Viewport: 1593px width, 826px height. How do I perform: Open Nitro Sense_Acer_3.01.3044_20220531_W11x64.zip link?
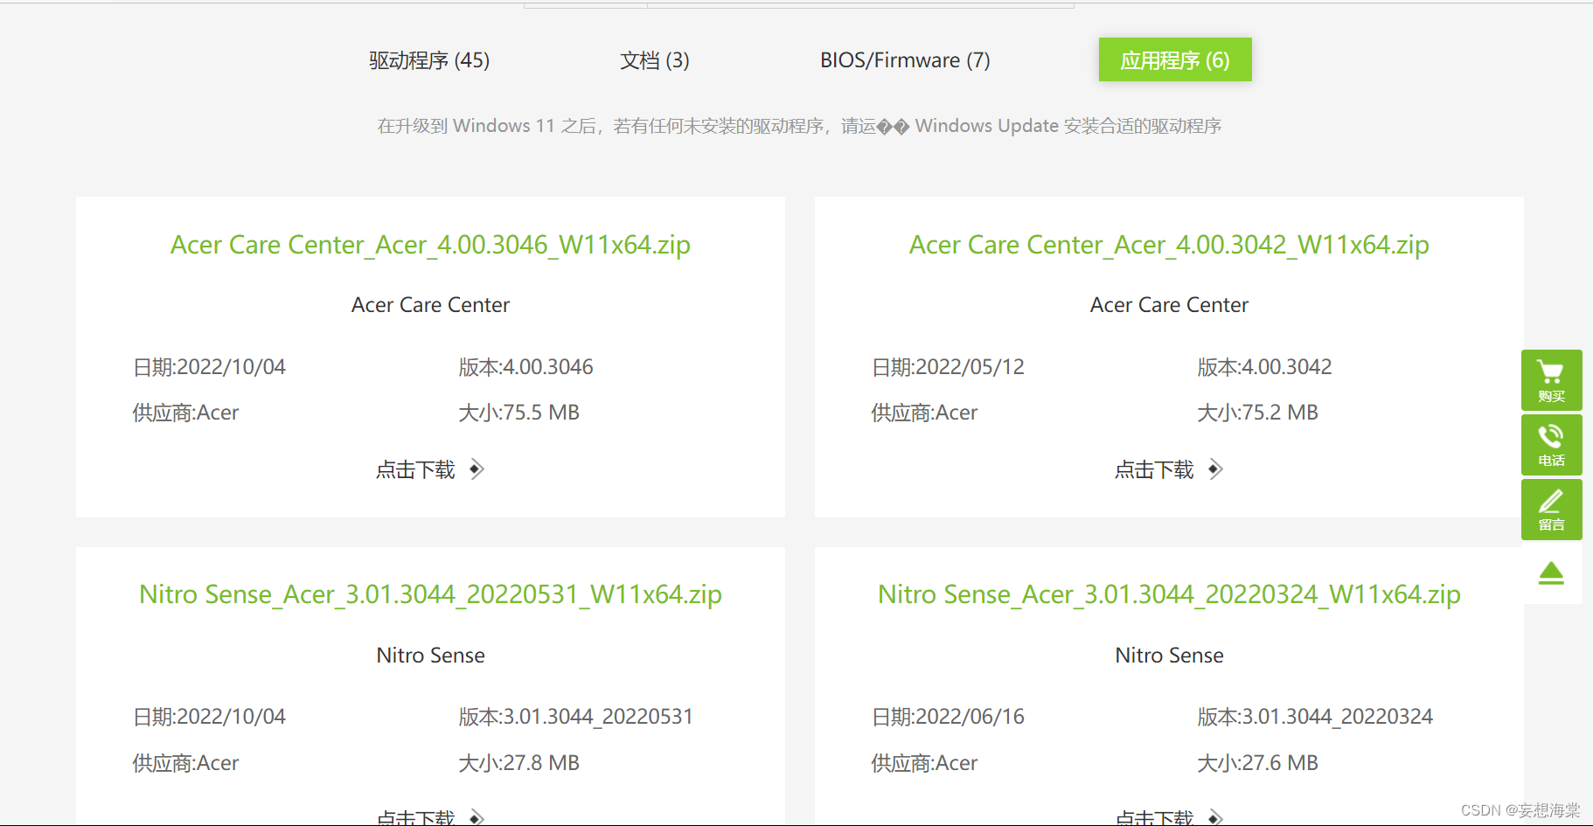430,594
